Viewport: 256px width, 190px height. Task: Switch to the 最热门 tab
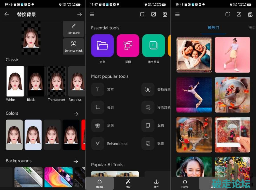pyautogui.click(x=213, y=28)
